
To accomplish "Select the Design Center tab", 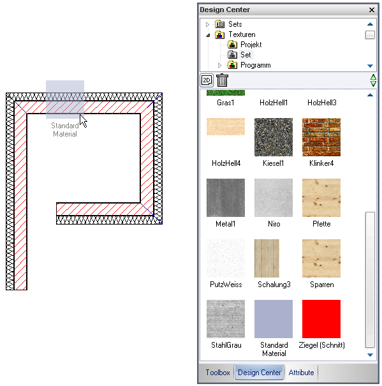I will [x=259, y=373].
